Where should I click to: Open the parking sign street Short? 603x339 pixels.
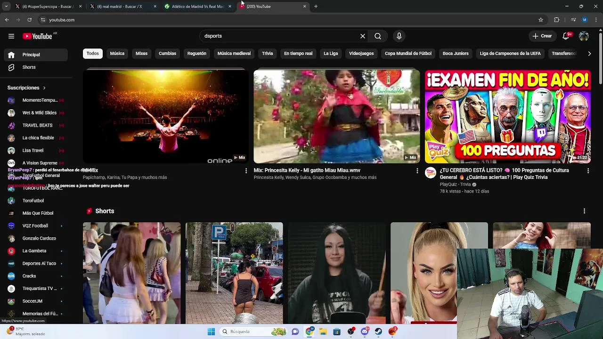point(234,273)
